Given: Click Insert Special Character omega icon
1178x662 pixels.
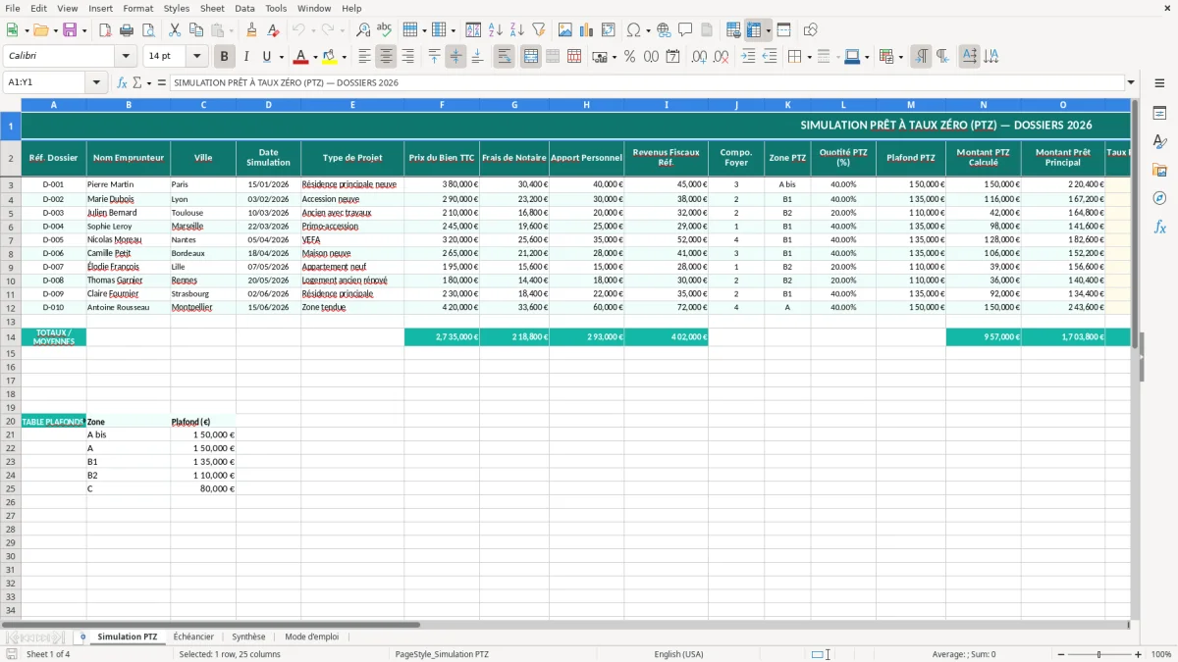Looking at the screenshot, I should coord(634,30).
